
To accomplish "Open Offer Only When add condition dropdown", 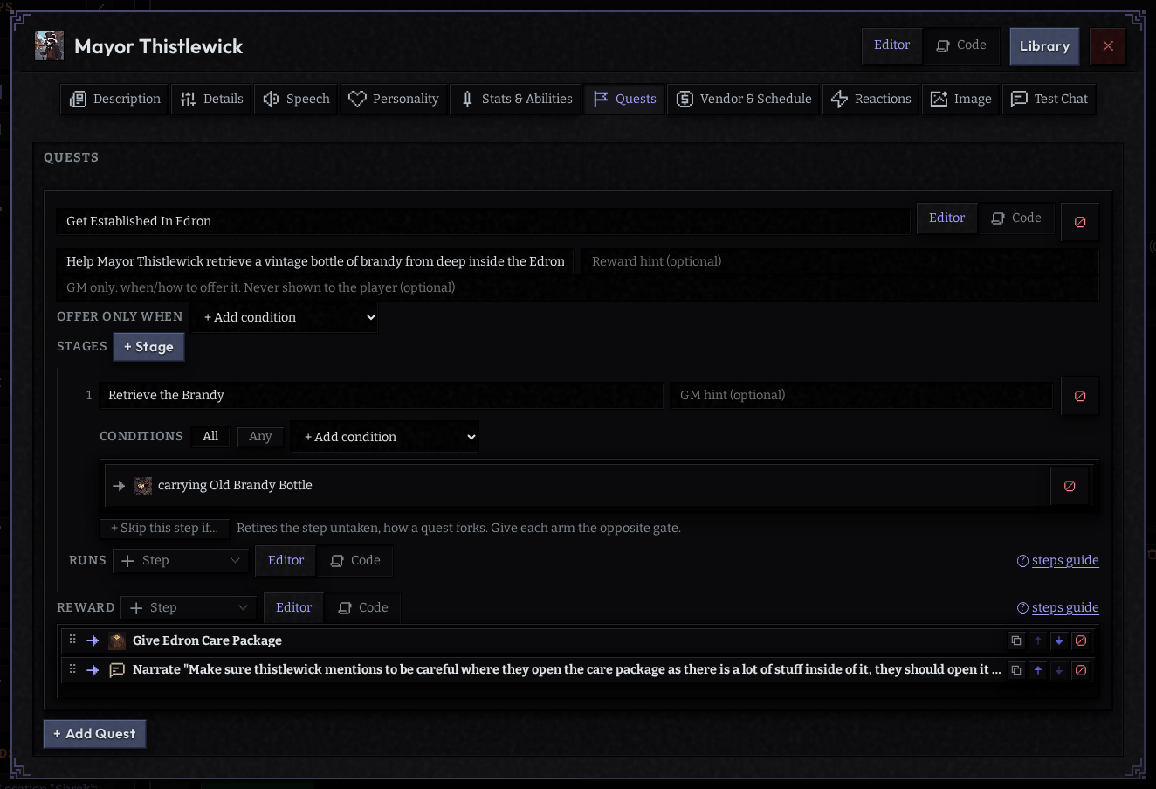I will 286,317.
